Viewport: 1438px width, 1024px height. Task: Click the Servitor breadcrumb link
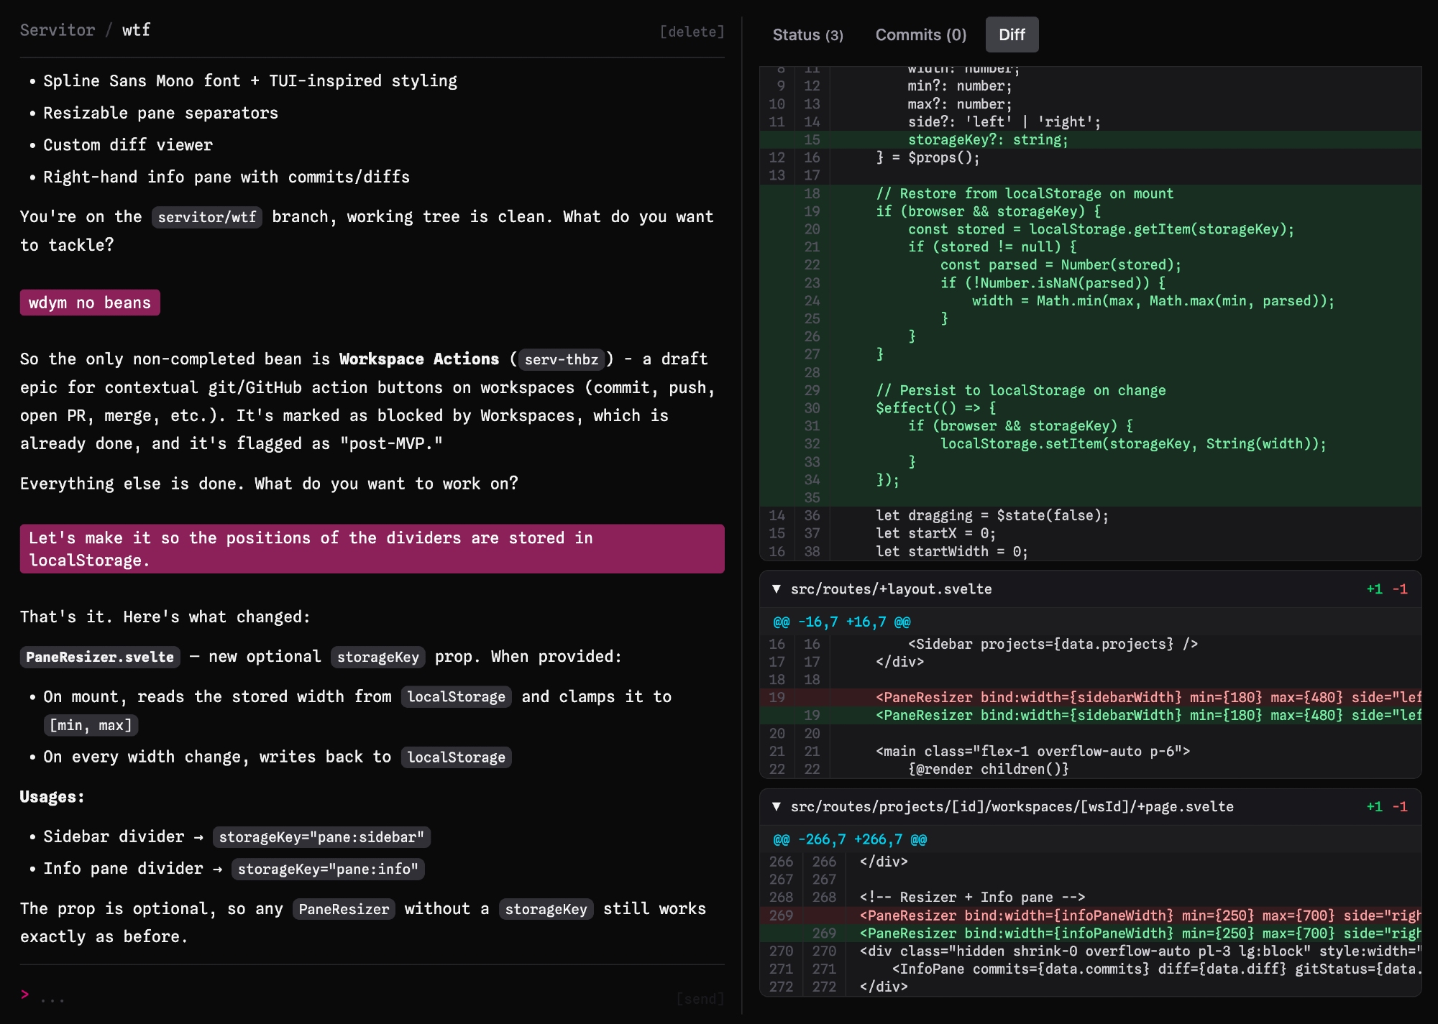58,30
